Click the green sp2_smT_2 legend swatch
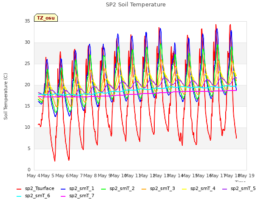272x204 pixels. point(104,189)
